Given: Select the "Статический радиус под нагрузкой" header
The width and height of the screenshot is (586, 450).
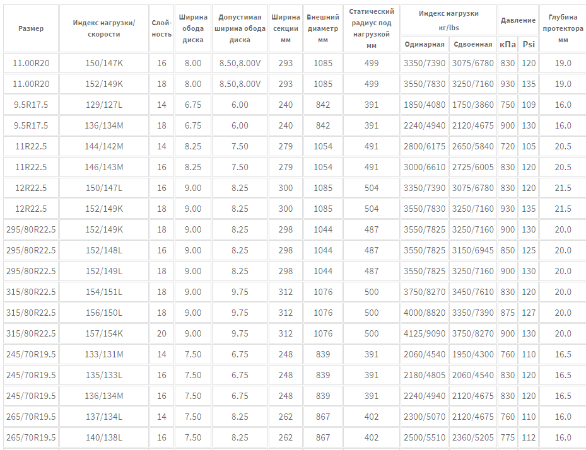Looking at the screenshot, I should (x=372, y=28).
